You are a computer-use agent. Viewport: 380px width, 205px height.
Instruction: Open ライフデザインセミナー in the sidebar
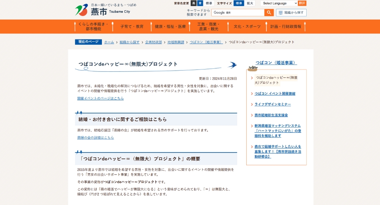coord(272,104)
